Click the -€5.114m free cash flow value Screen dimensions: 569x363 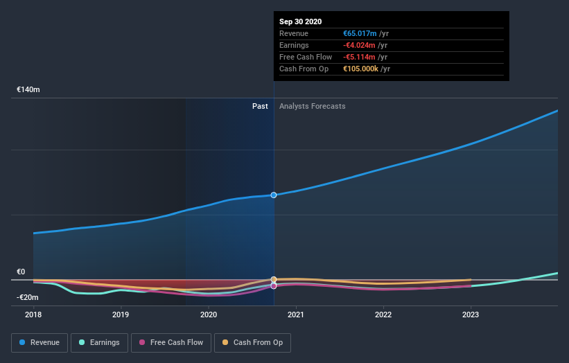pos(359,57)
